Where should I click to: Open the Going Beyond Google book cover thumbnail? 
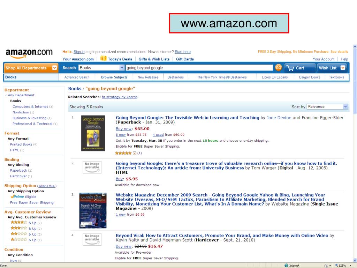coord(93,133)
